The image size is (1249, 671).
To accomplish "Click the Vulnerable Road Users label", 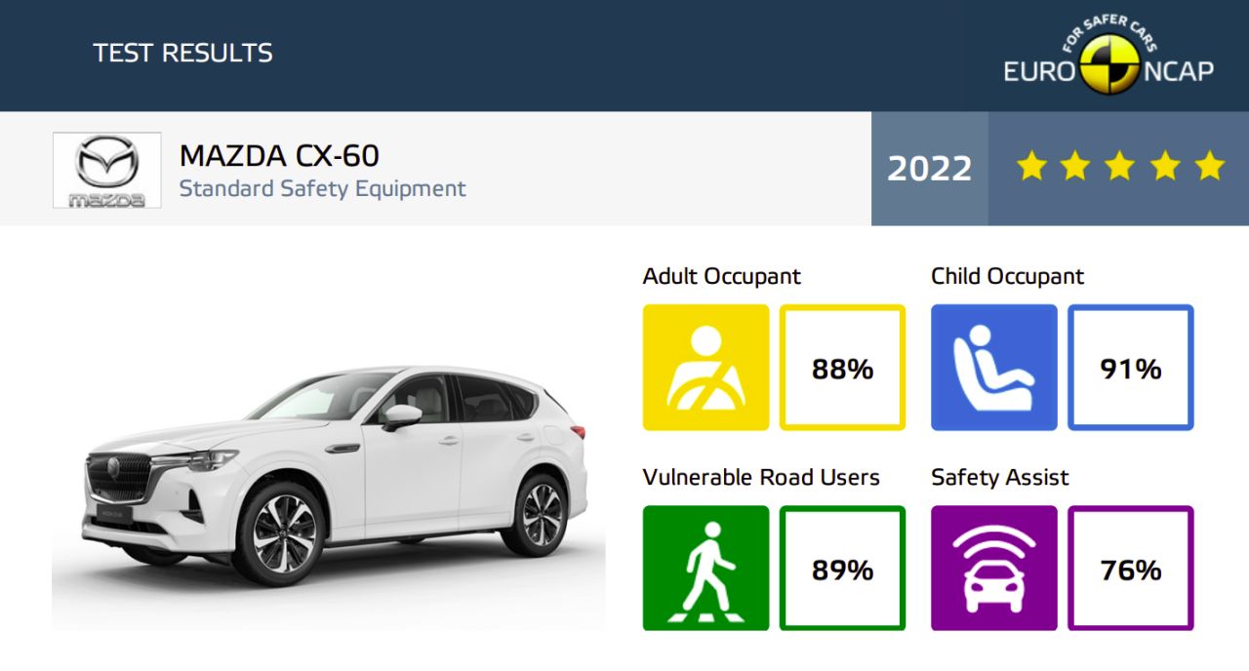I will (x=761, y=478).
